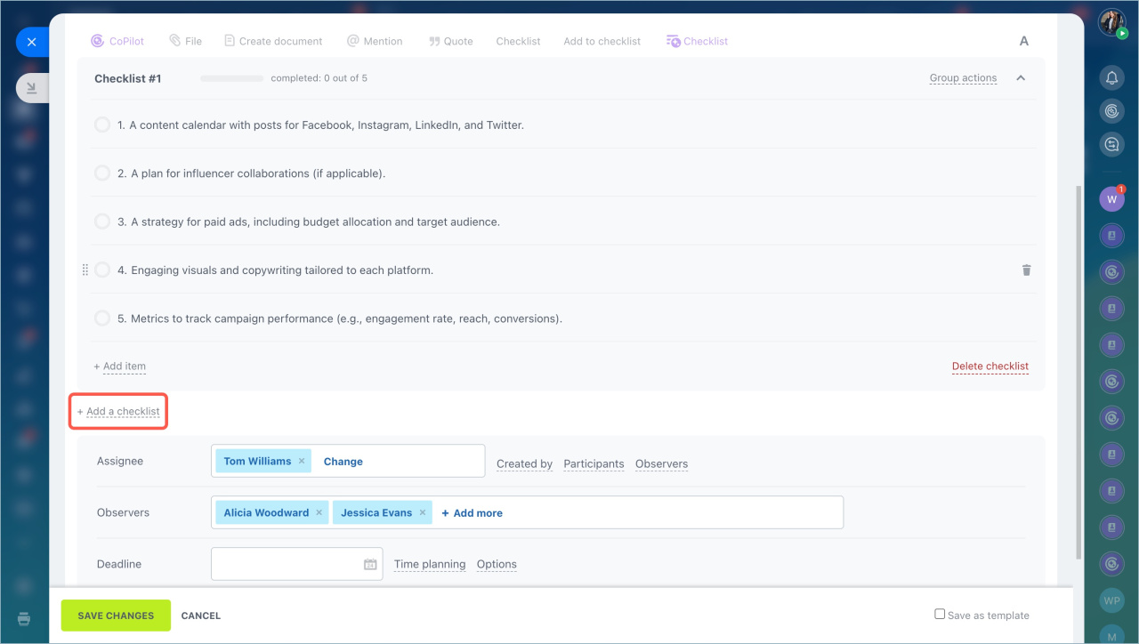Tick the campaign performance metrics item
This screenshot has height=644, width=1139.
point(102,318)
